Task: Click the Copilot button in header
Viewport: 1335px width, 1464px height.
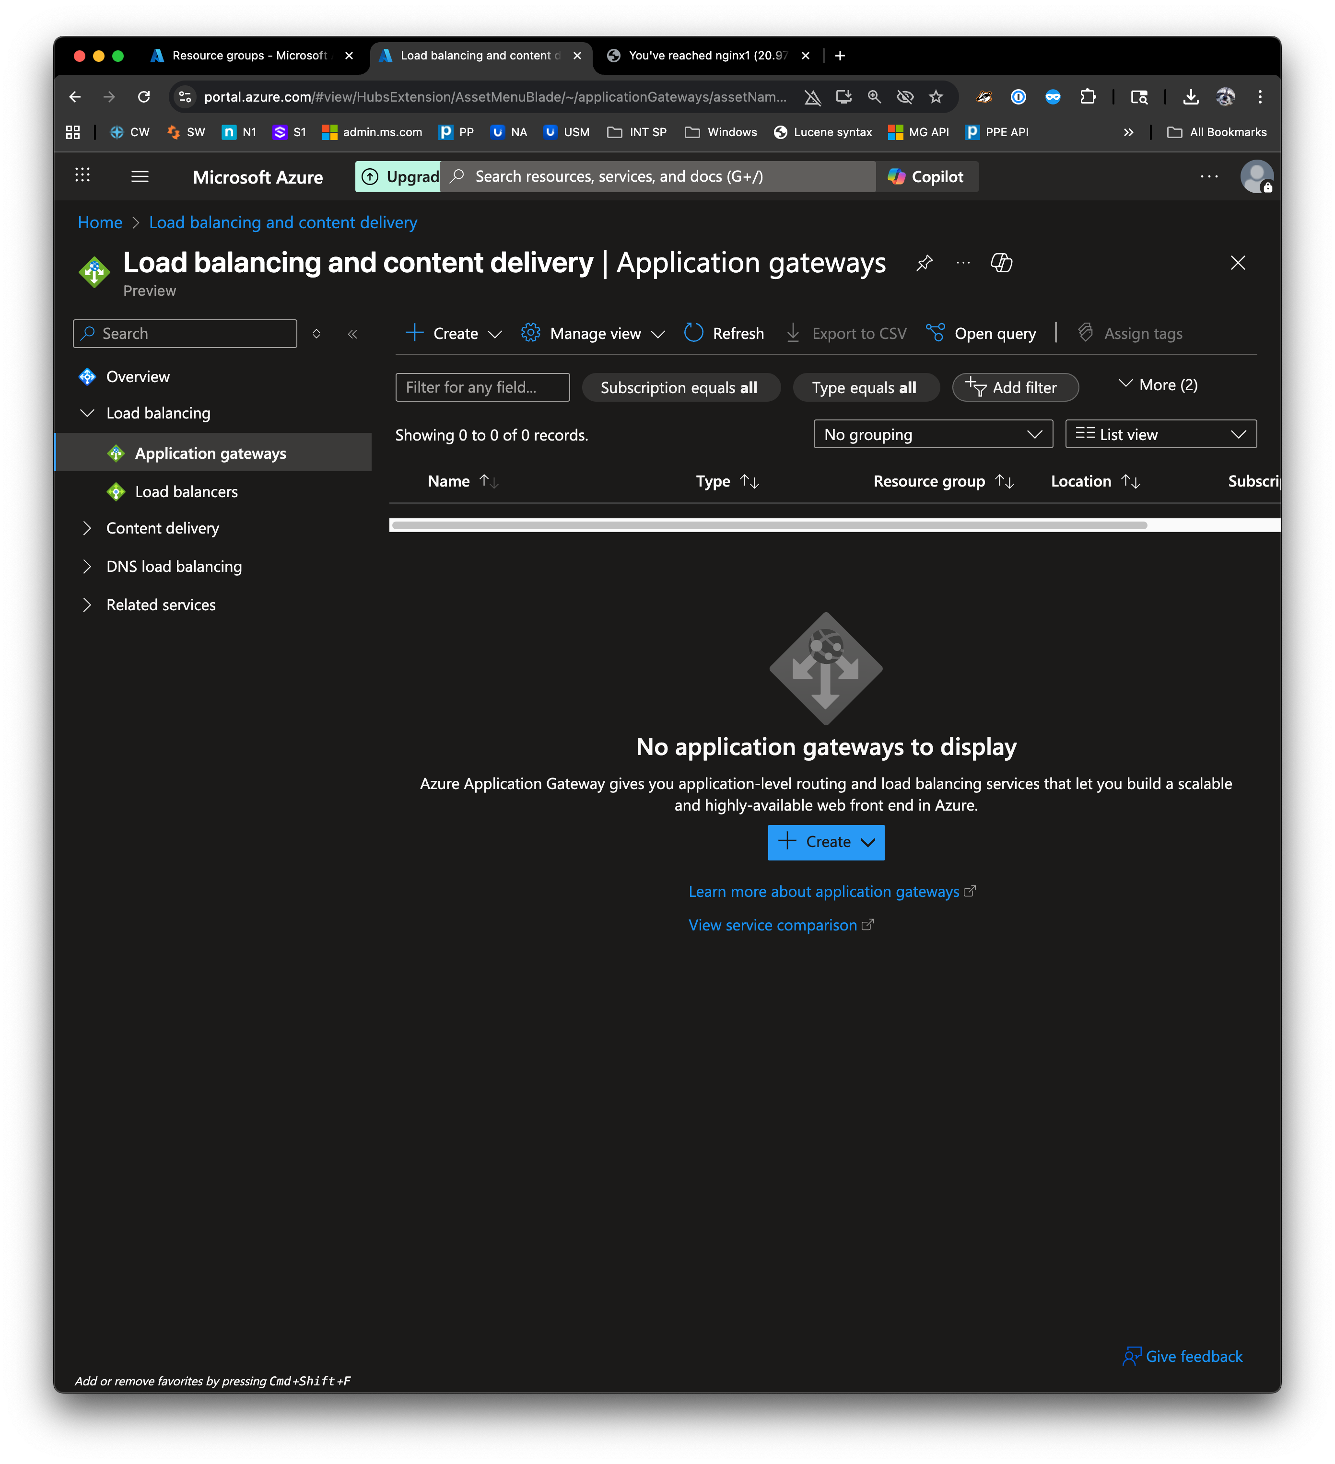Action: (926, 176)
